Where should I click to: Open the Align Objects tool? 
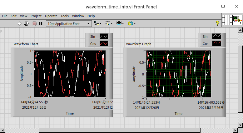(97, 23)
